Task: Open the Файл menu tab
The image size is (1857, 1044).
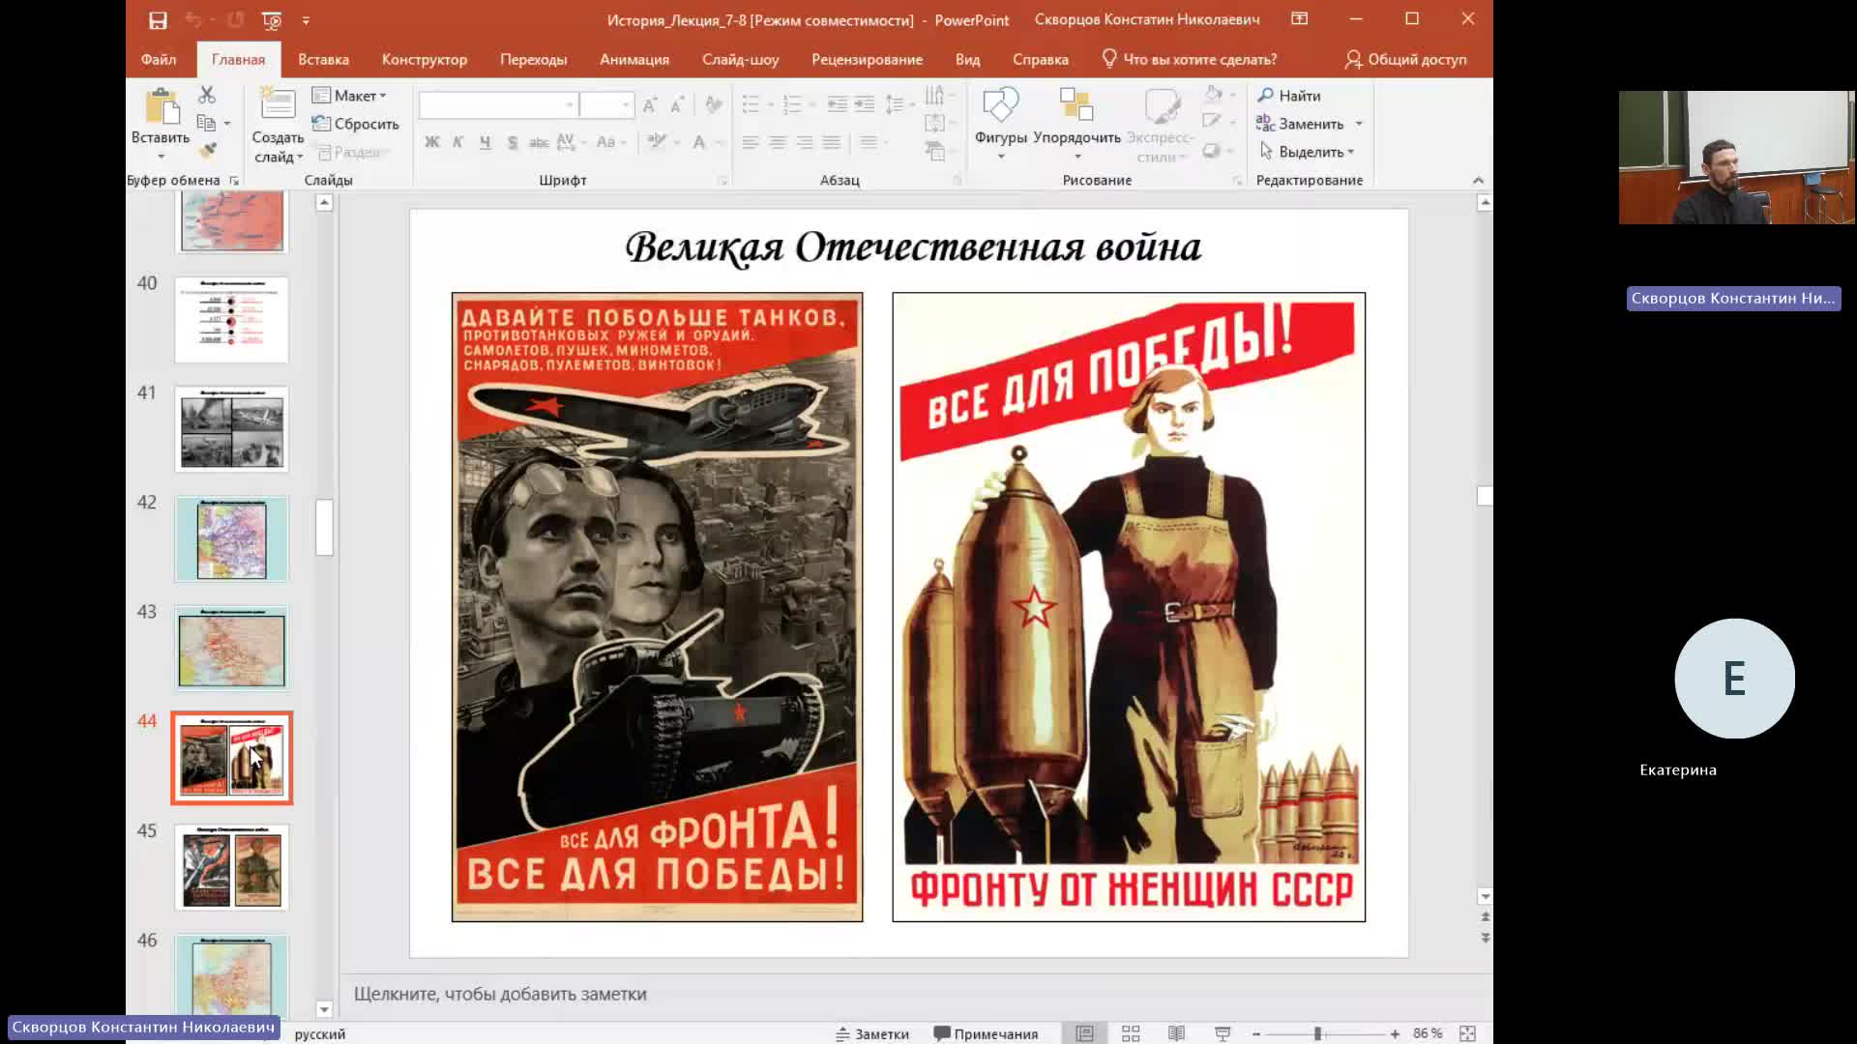Action: [x=159, y=59]
